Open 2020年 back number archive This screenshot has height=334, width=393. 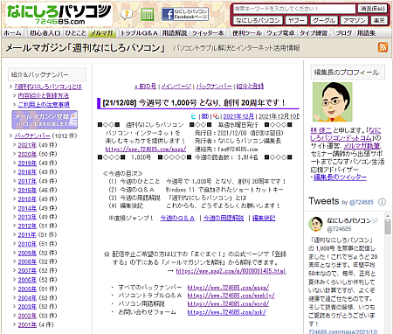coord(27,154)
